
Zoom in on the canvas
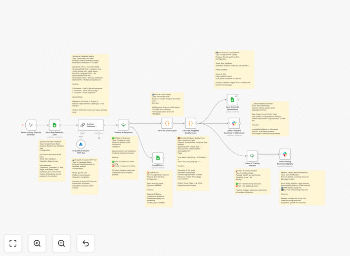point(37,243)
